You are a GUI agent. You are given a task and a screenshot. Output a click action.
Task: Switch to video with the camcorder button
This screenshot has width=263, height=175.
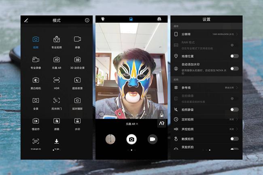153,139
